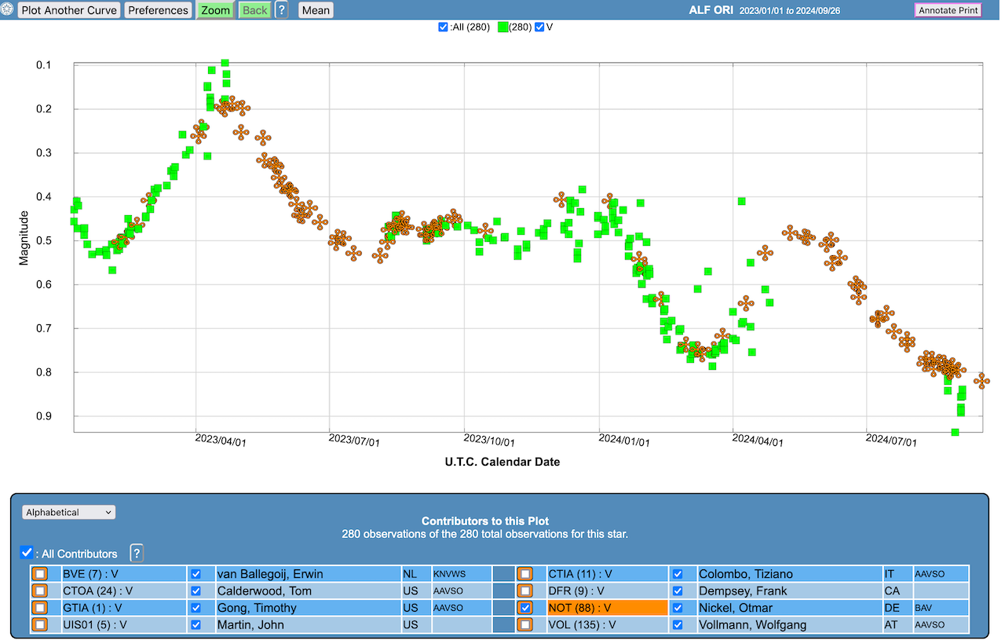The height and width of the screenshot is (640, 1005).
Task: Click the orange highlight box for GTIA
Action: pos(39,608)
